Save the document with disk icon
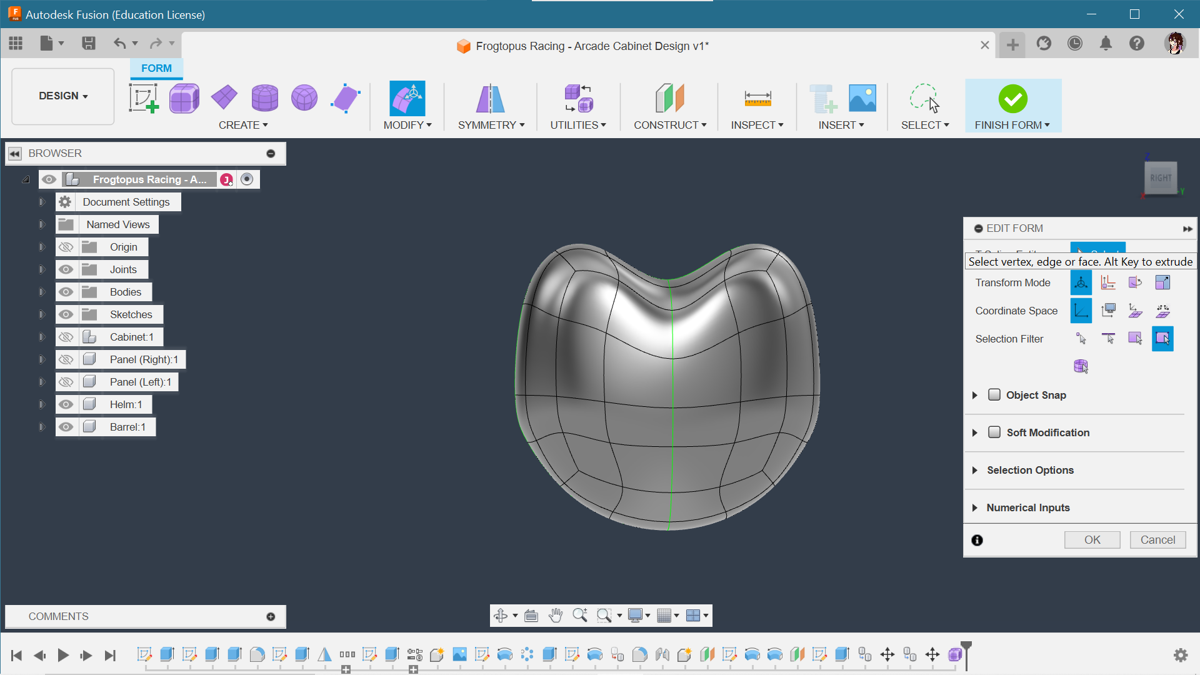 click(x=89, y=43)
